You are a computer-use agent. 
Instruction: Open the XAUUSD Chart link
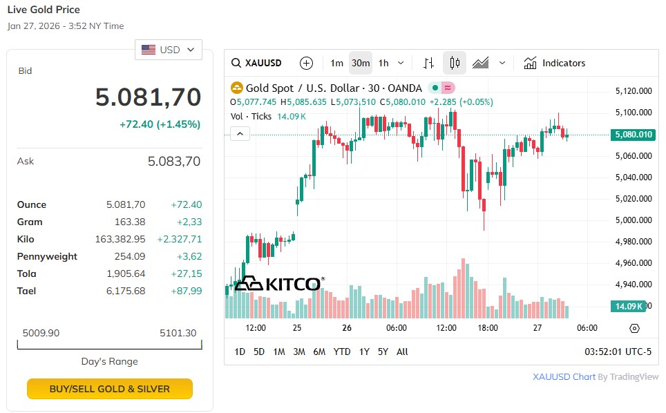[x=564, y=377]
